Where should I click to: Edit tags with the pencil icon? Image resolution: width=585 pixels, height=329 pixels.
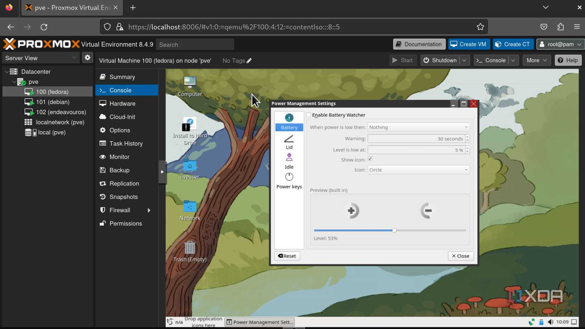point(249,61)
